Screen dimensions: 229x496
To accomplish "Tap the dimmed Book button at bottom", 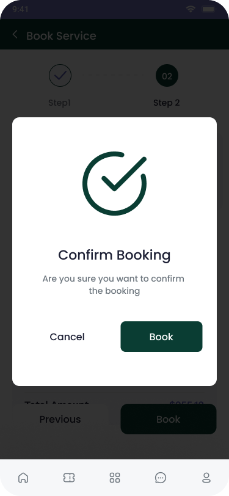I will (169, 419).
